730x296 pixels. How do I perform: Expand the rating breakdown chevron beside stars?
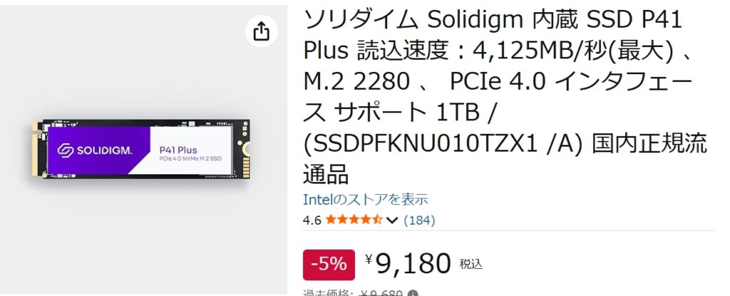392,221
